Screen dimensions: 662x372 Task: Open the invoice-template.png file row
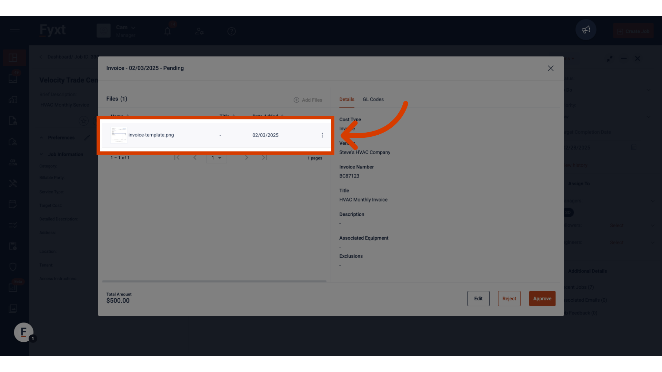[215, 135]
